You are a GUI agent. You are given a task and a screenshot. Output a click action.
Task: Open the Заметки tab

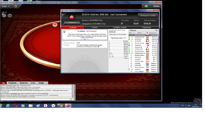(x=23, y=83)
